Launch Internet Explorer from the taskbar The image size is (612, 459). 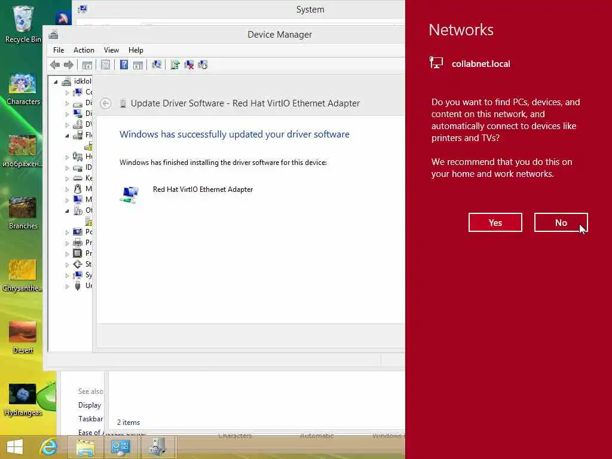49,447
